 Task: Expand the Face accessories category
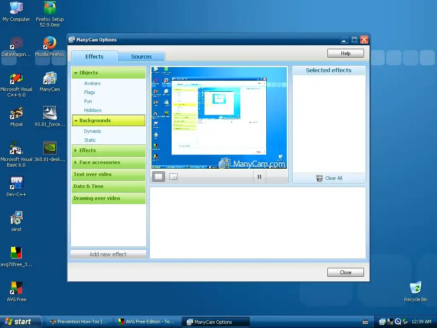(x=108, y=162)
